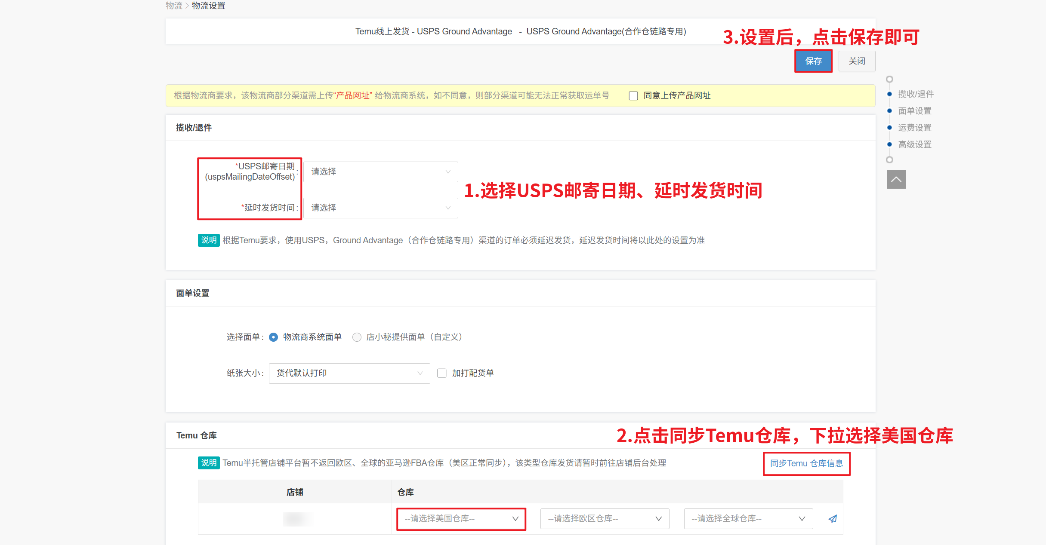The width and height of the screenshot is (1046, 545).
Task: Open the USPS邮寄日期 dropdown
Action: click(x=380, y=172)
